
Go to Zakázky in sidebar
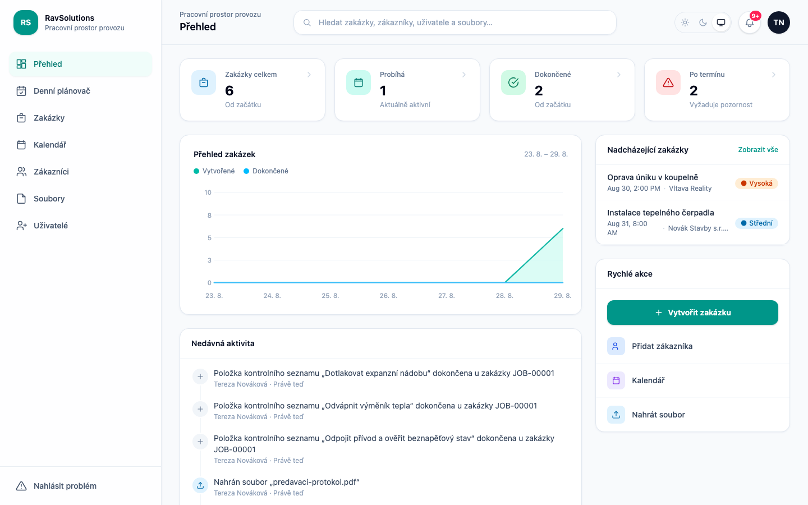pyautogui.click(x=81, y=118)
